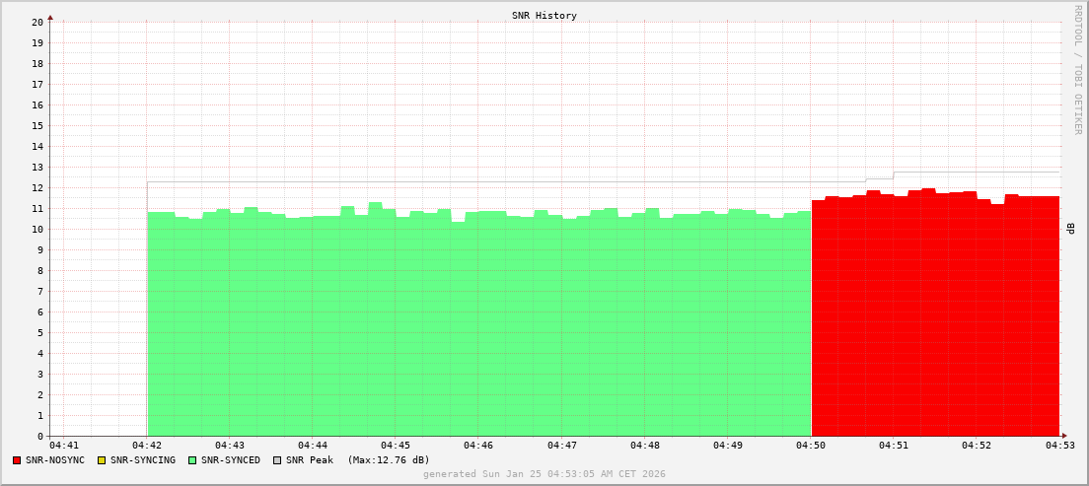Click the 04:53 time axis label
Viewport: 1089px width, 486px height.
(x=1060, y=447)
